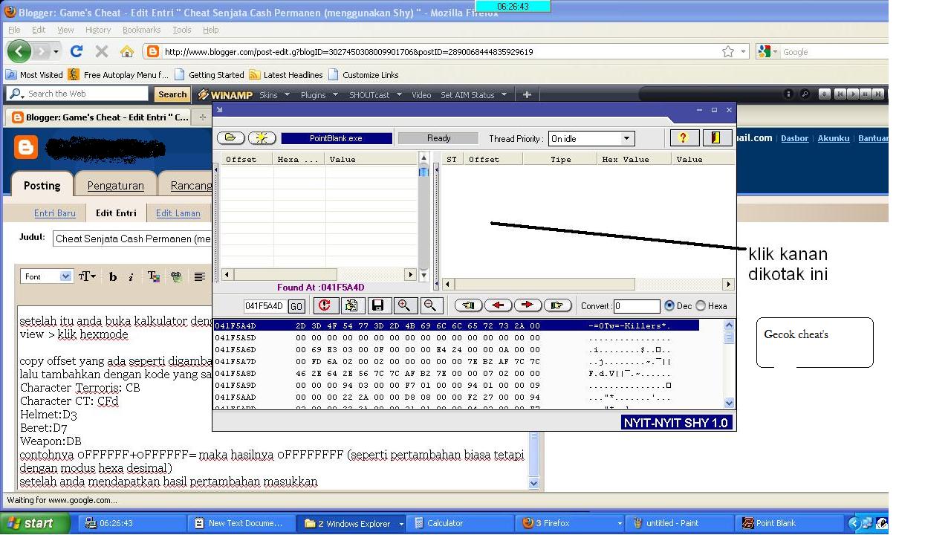The height and width of the screenshot is (535, 951).
Task: Select the Hexa radio button
Action: [x=701, y=305]
